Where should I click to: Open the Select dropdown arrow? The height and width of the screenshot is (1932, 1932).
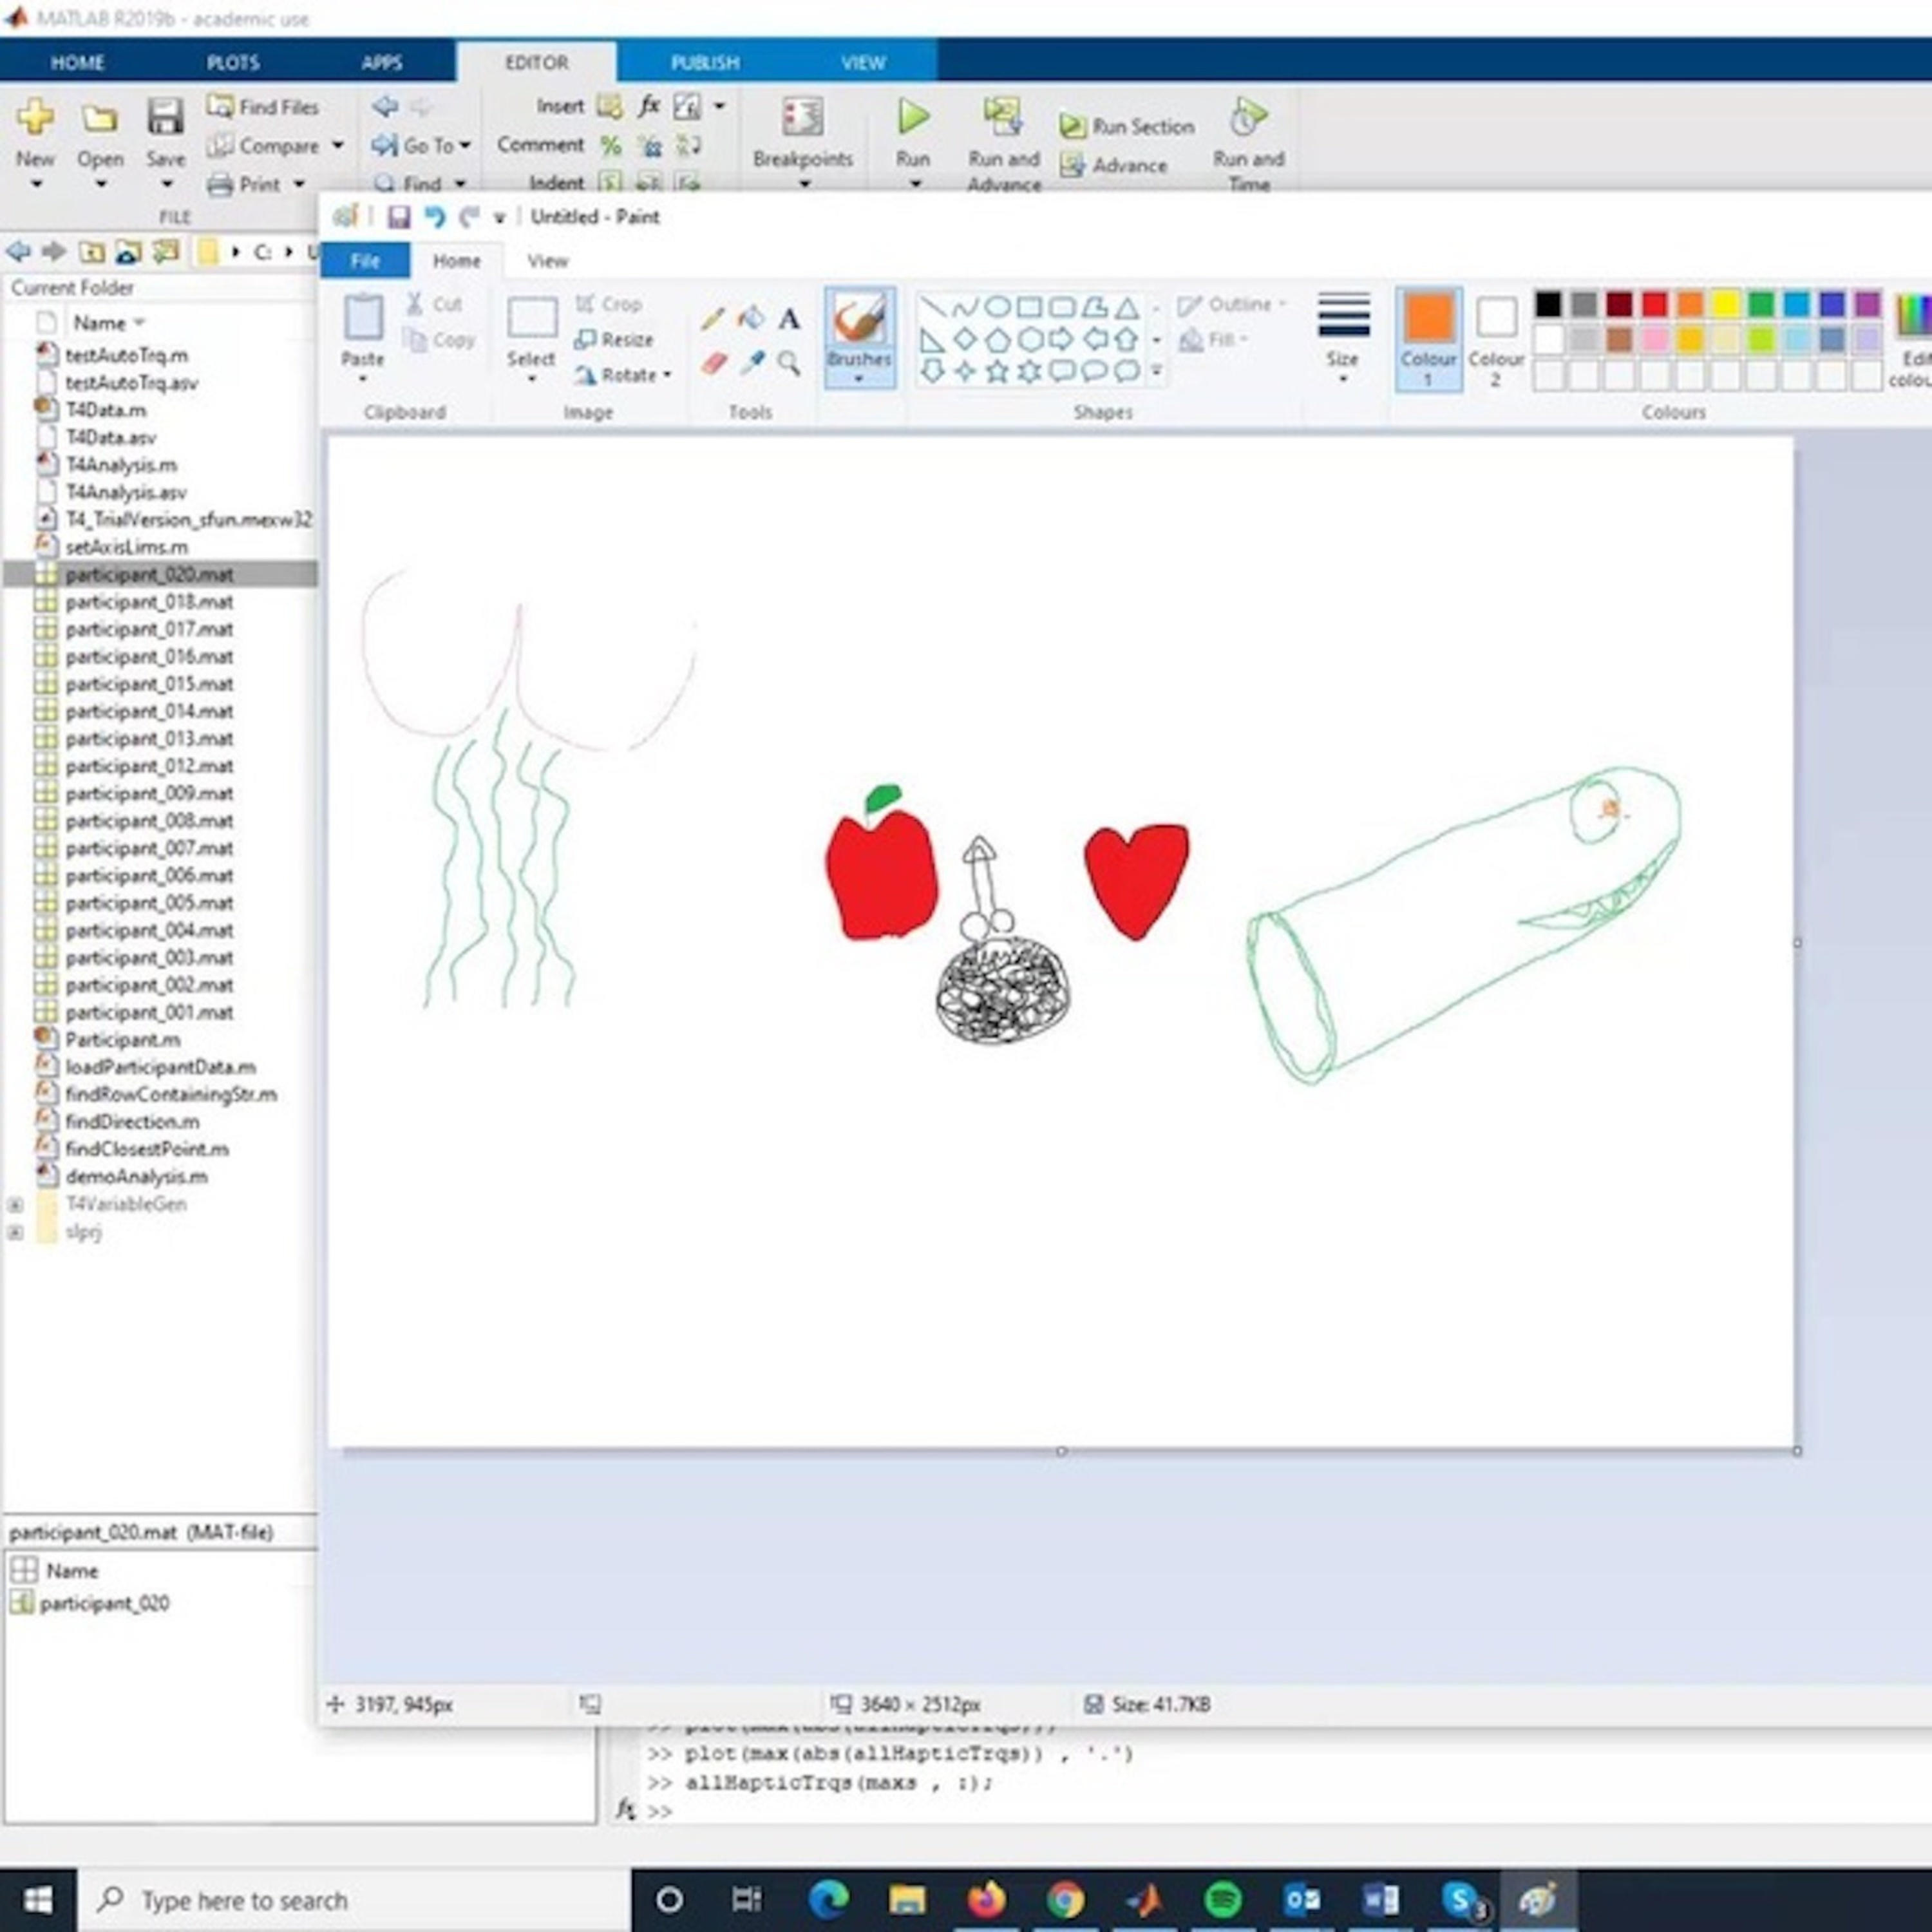(x=531, y=379)
